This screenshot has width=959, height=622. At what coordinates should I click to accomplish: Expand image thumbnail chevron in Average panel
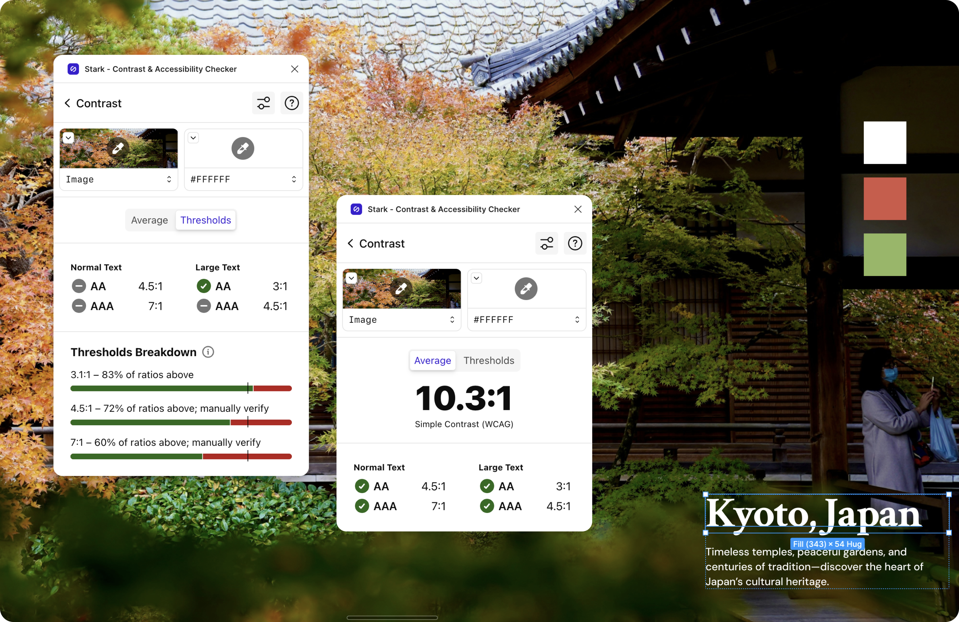point(351,278)
